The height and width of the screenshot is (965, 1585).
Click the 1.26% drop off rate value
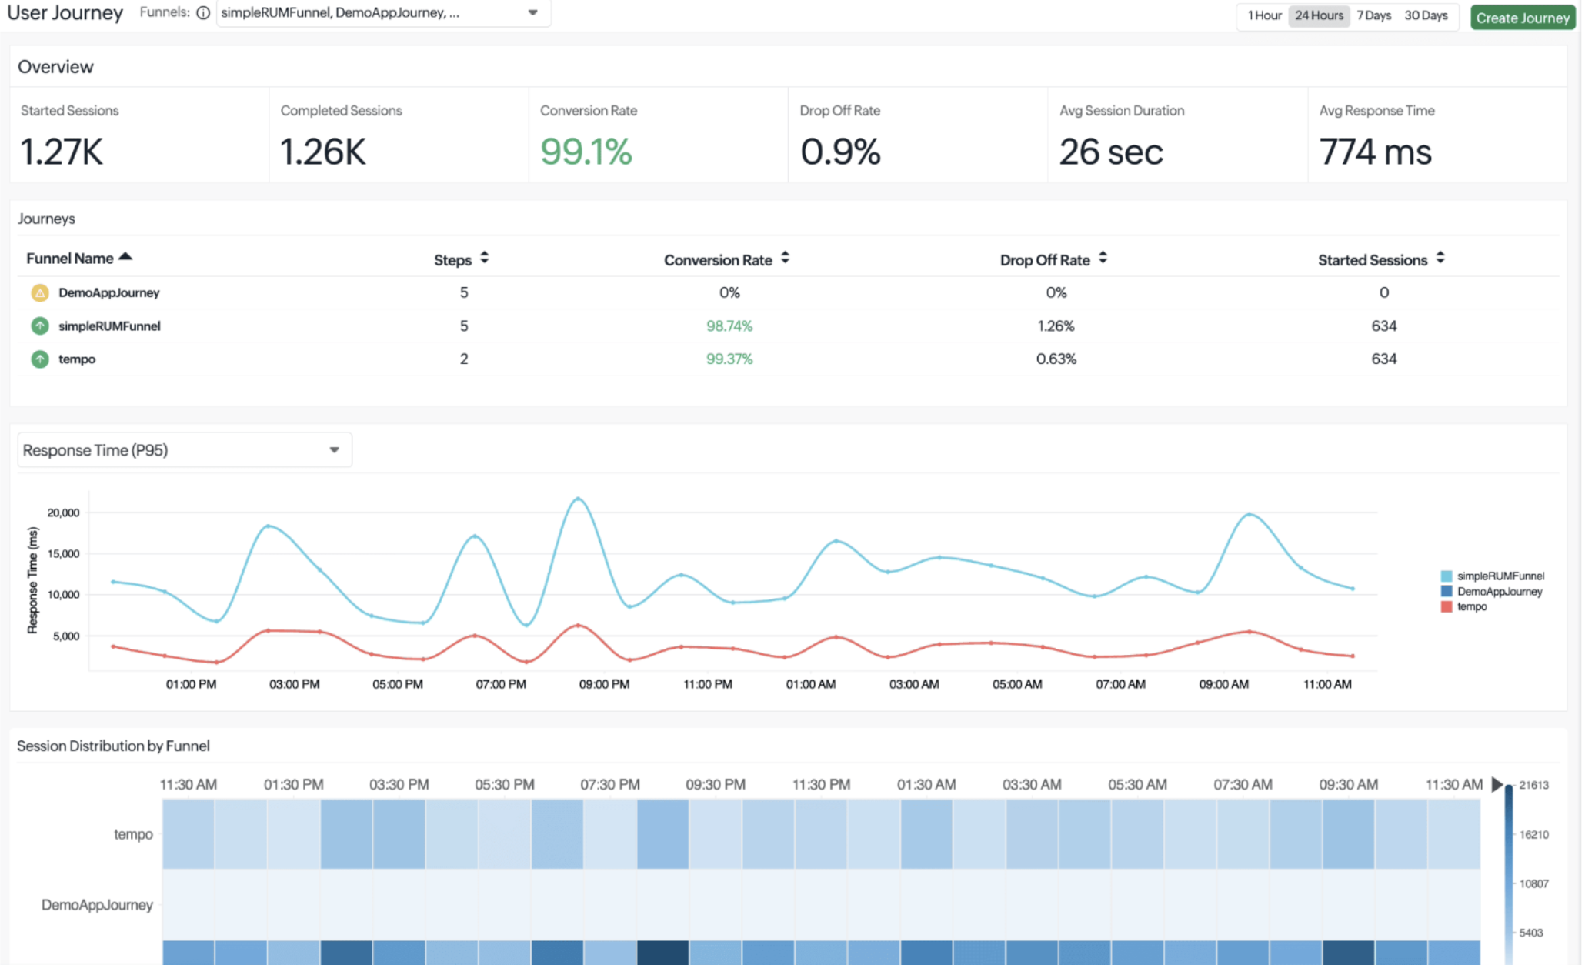click(1056, 326)
